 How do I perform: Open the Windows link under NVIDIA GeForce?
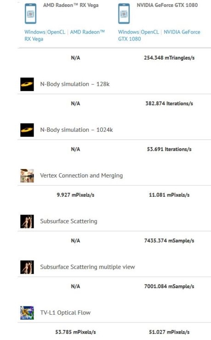pyautogui.click(x=129, y=32)
